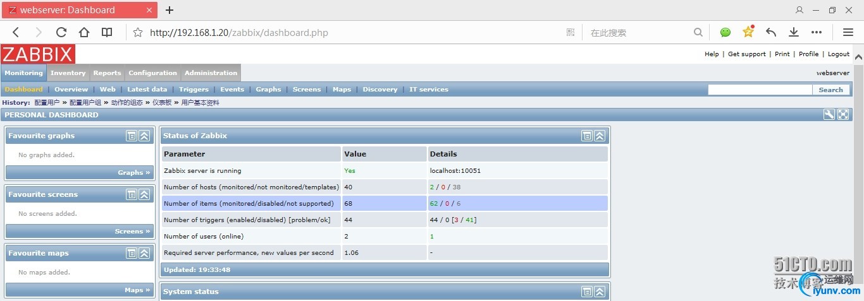
Task: Open a new tab with plus button
Action: tap(170, 10)
